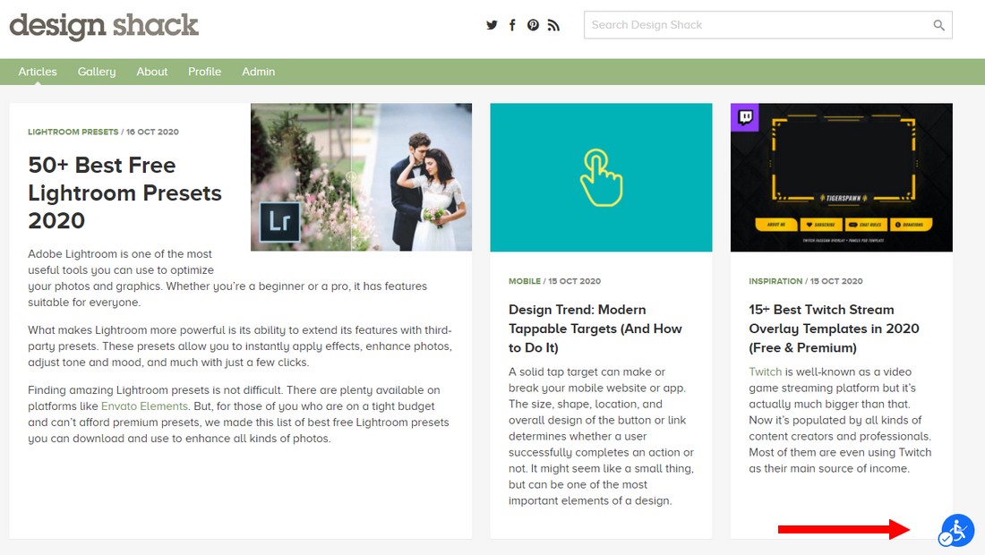Open the Inspiration category link
The width and height of the screenshot is (985, 555).
(775, 281)
